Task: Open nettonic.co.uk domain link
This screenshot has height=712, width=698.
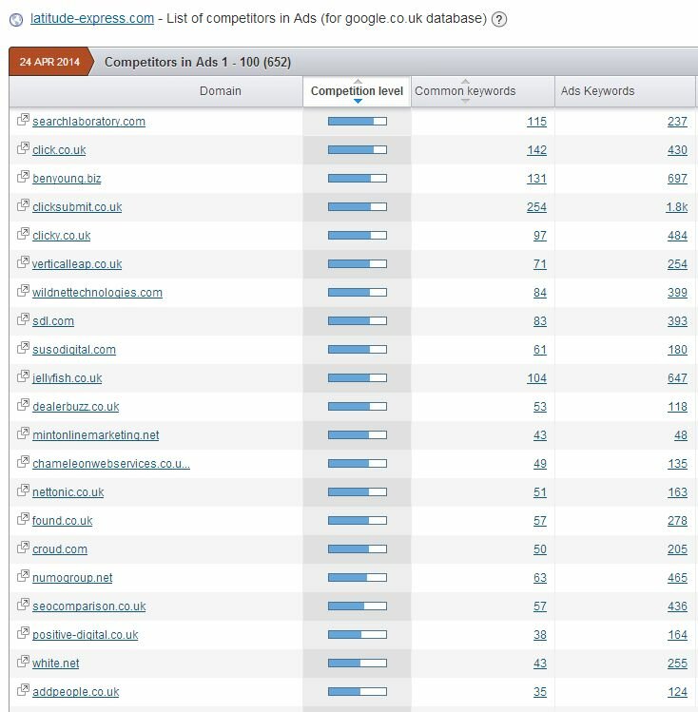Action: pos(68,492)
